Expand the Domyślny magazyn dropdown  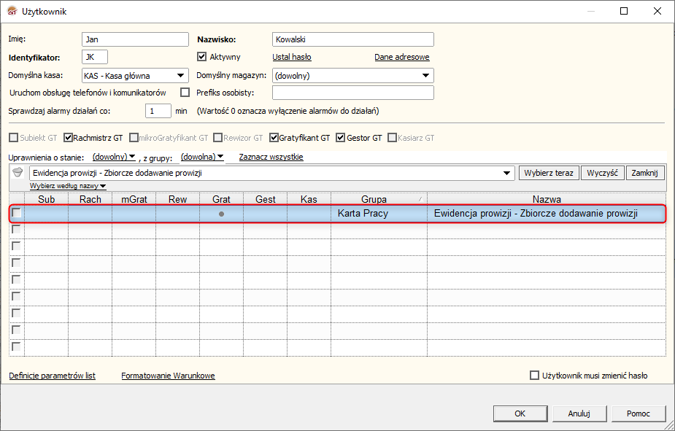click(x=425, y=75)
